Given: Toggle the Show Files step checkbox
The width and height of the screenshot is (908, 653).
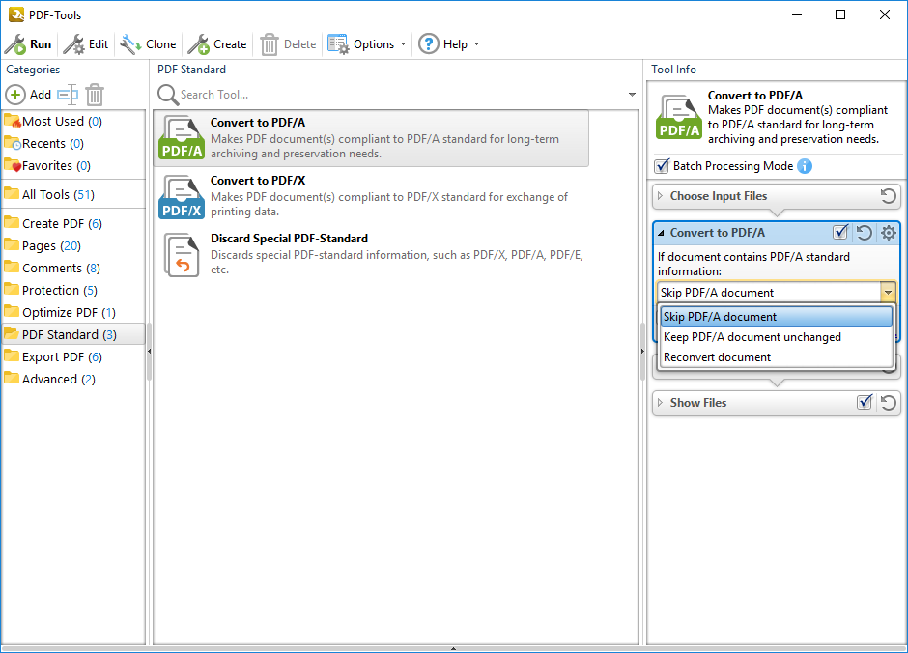Looking at the screenshot, I should click(865, 403).
